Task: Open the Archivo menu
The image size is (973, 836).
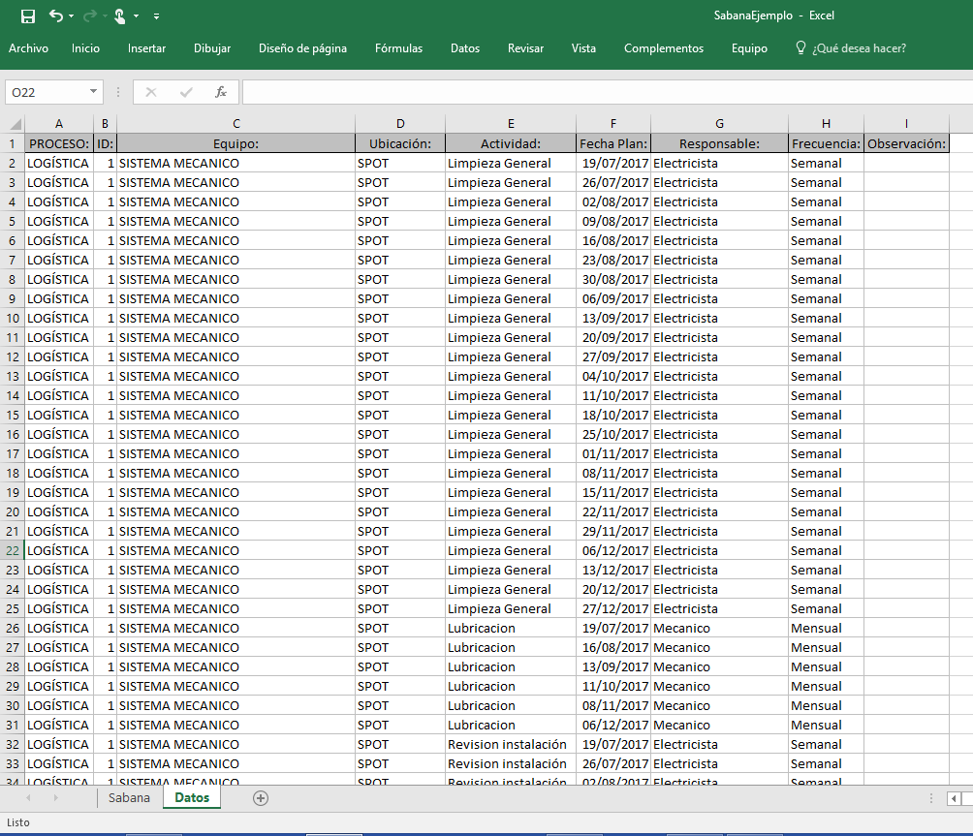Action: pyautogui.click(x=28, y=48)
